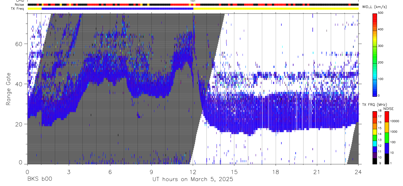Click the 6 hour tick on the UT axis

tap(110, 172)
